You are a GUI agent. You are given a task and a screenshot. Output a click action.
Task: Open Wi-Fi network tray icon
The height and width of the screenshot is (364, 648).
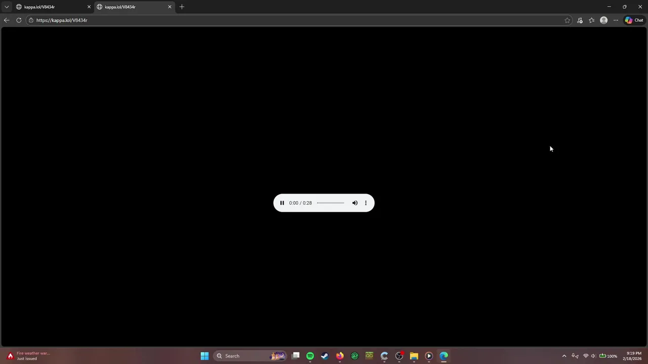tap(586, 356)
